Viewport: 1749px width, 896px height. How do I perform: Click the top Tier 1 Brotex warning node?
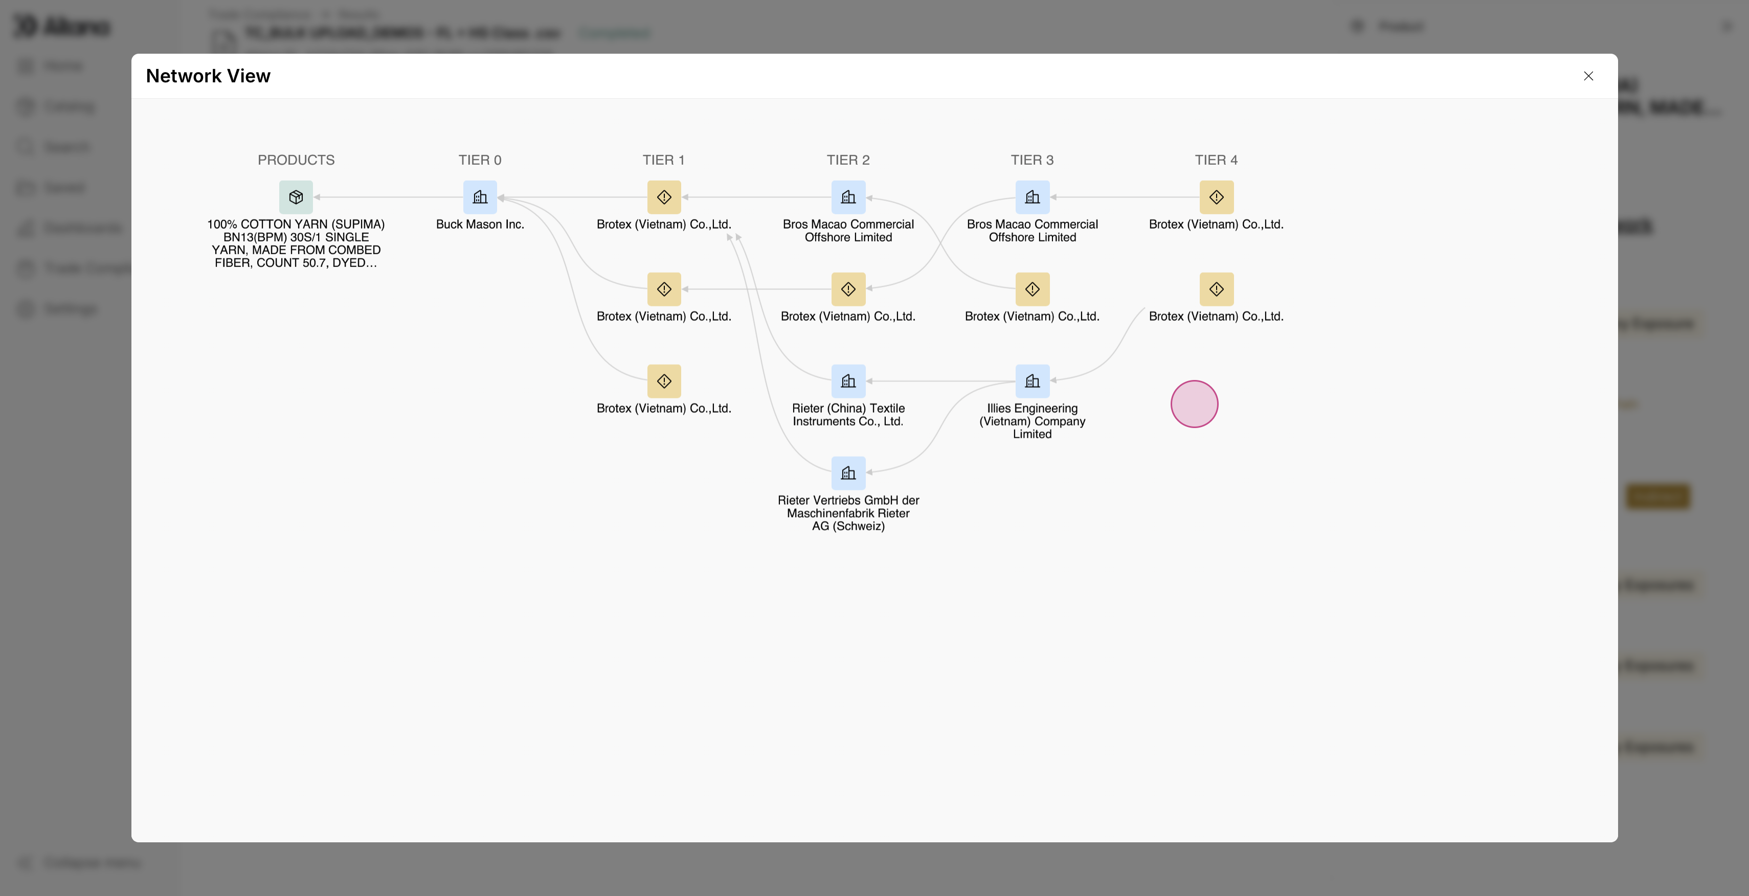point(664,197)
